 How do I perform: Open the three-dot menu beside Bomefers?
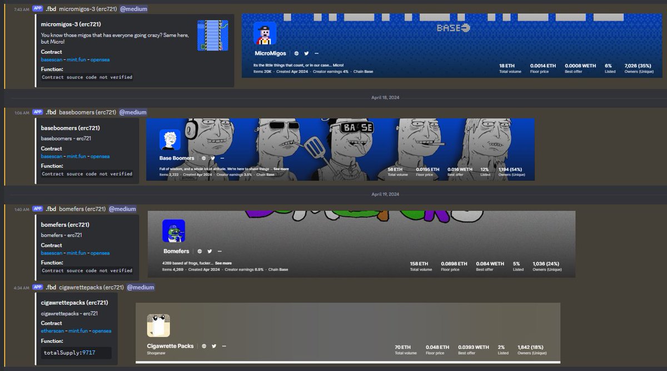220,251
